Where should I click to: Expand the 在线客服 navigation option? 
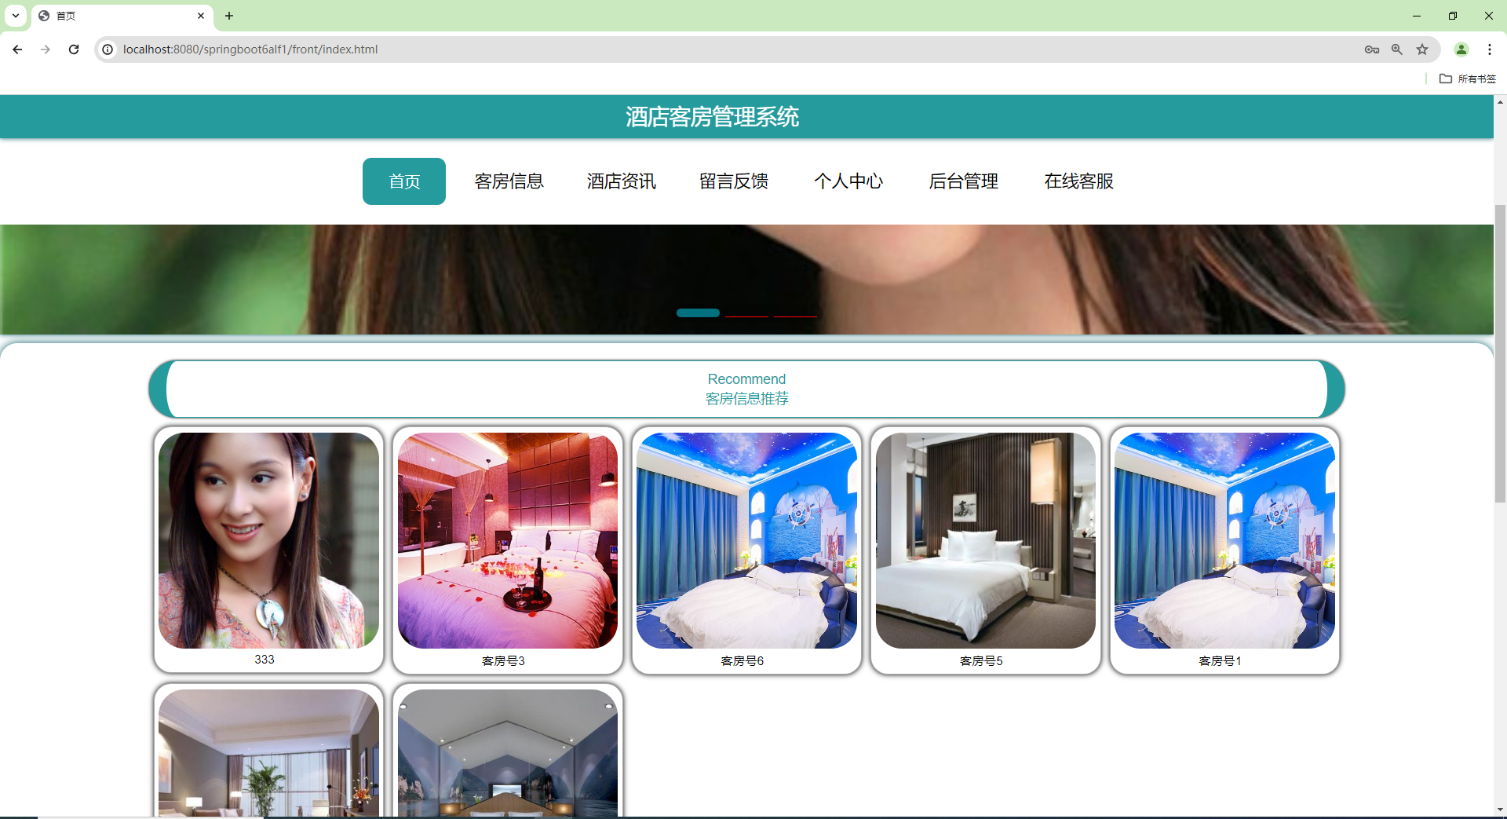pyautogui.click(x=1078, y=181)
